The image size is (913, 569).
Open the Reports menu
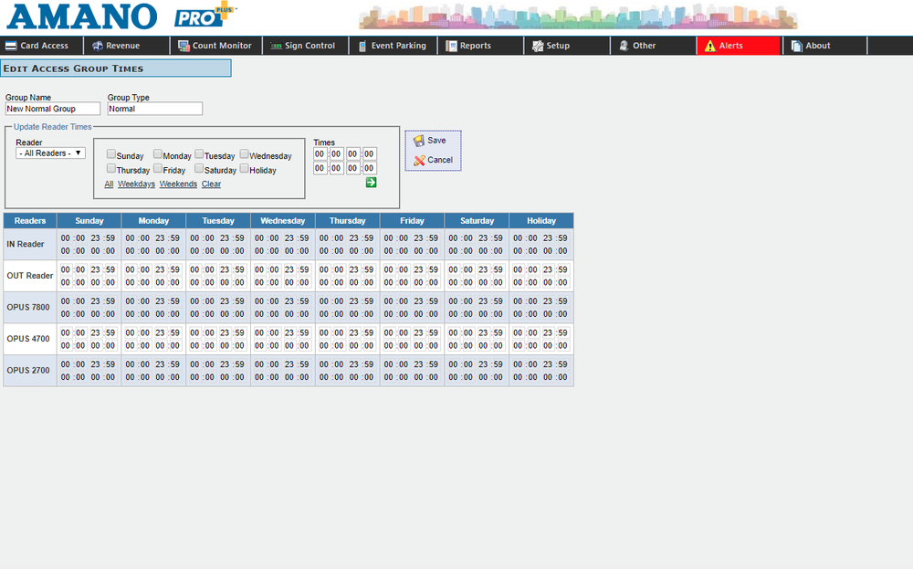(480, 46)
